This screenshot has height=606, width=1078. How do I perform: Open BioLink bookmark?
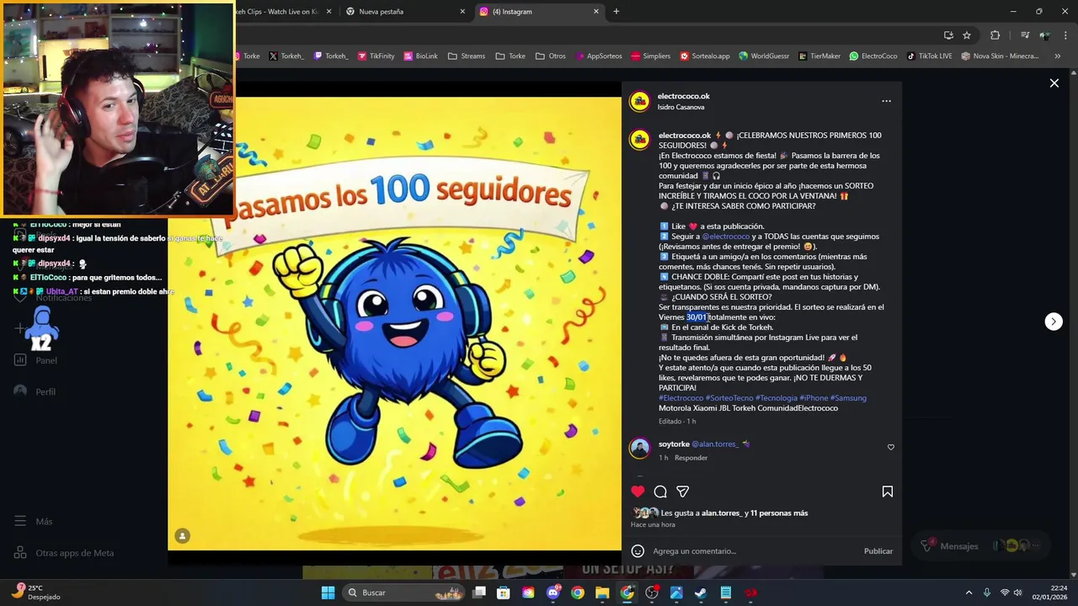421,56
